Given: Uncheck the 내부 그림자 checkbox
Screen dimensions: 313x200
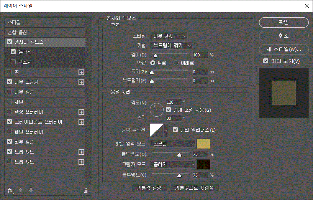Looking at the screenshot, I should pyautogui.click(x=9, y=82).
